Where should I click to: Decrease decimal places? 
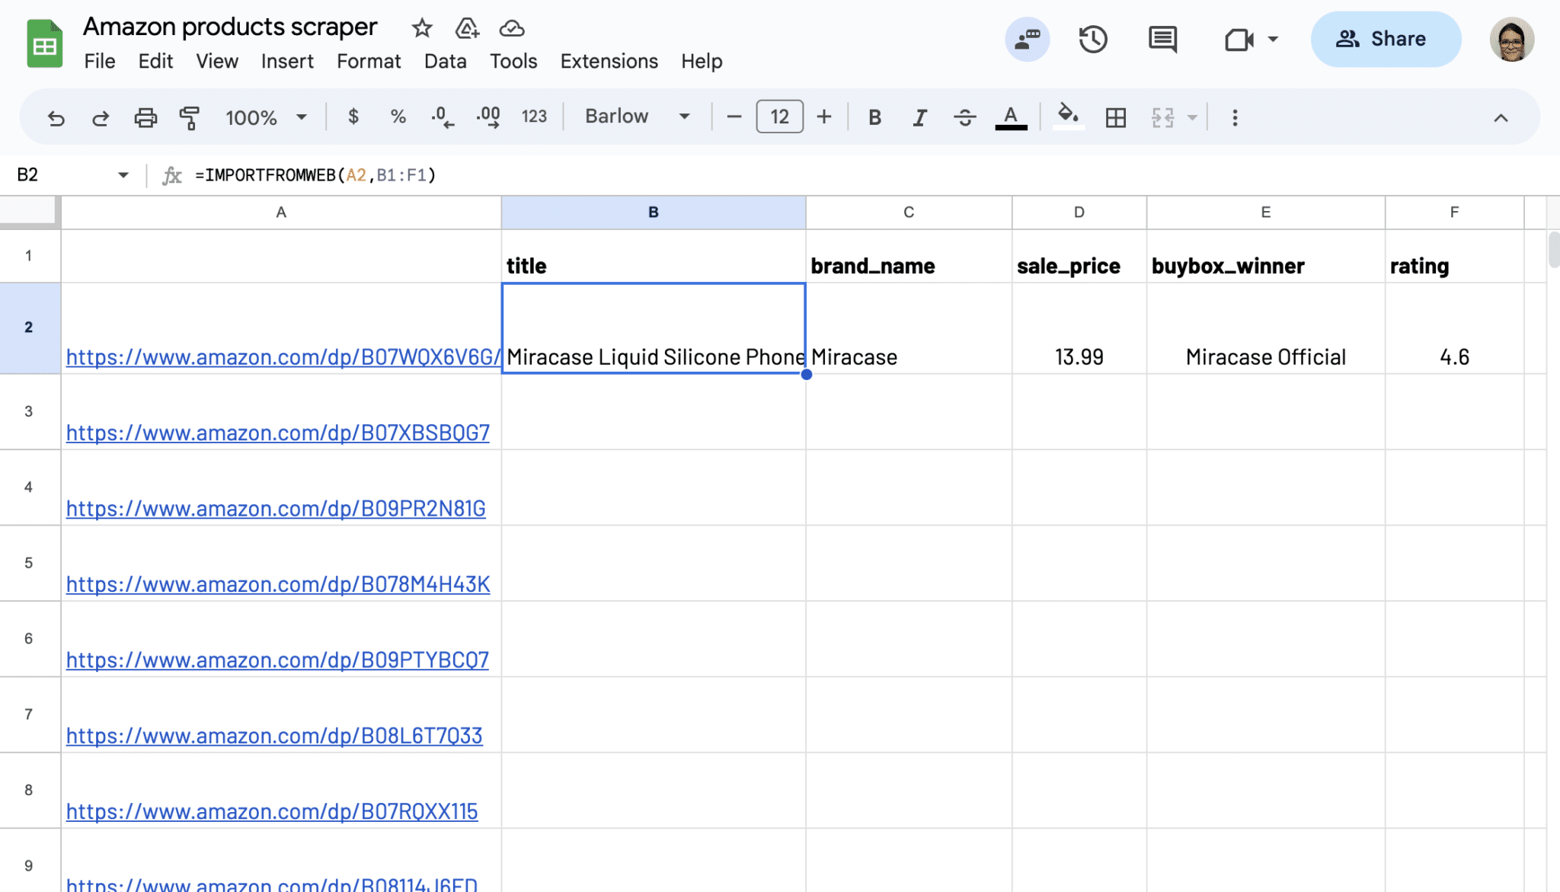point(442,117)
